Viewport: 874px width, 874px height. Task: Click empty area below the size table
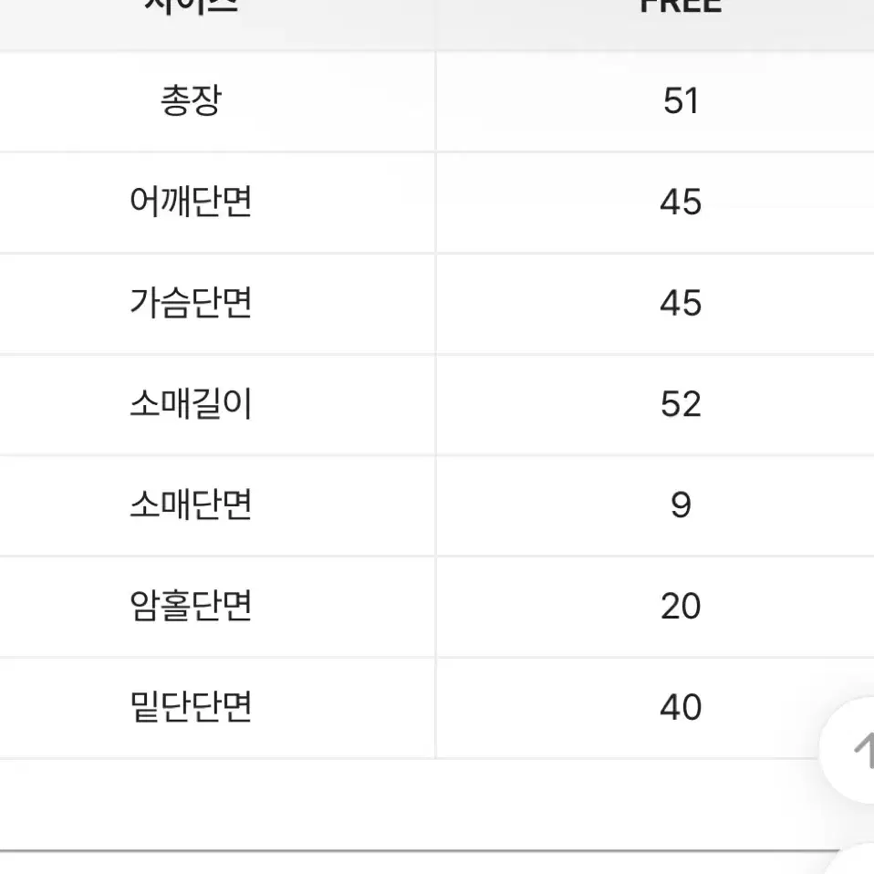(390, 803)
